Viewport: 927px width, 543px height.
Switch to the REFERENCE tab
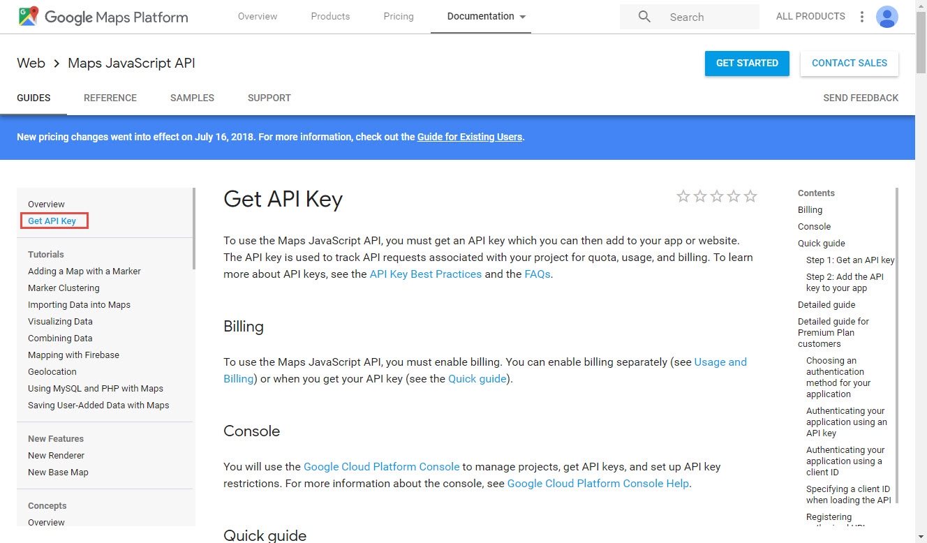click(x=110, y=98)
